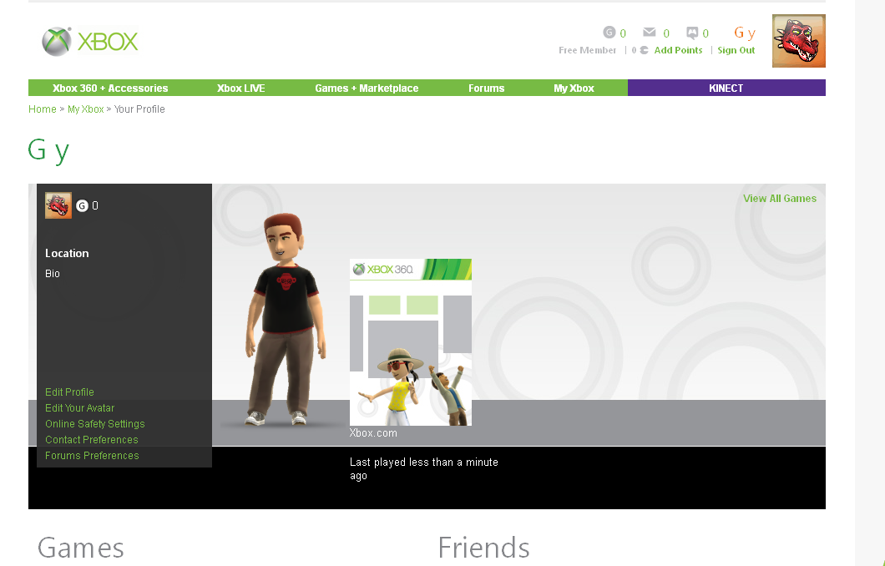The height and width of the screenshot is (566, 885).
Task: Click the red dragon gamerpic in header
Action: click(x=799, y=41)
